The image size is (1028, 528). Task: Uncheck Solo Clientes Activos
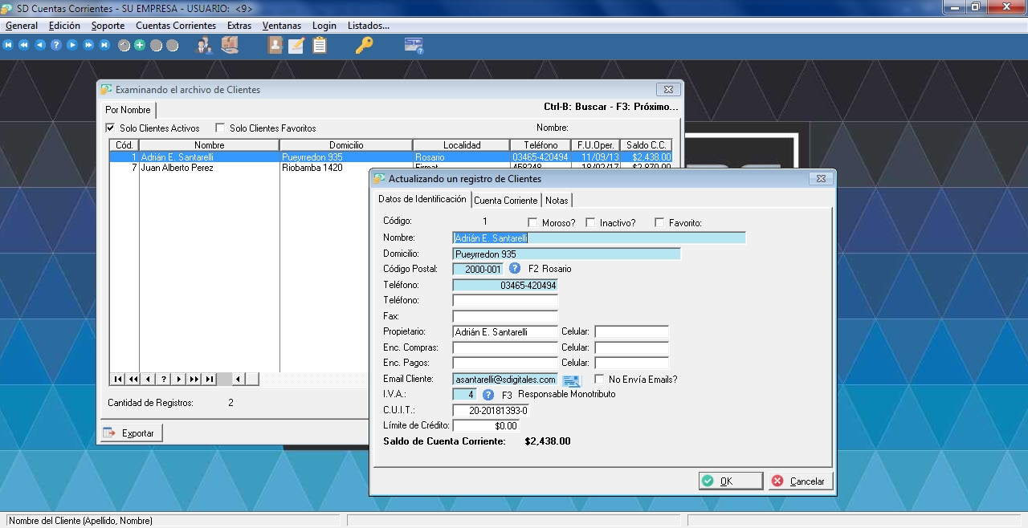tap(111, 128)
